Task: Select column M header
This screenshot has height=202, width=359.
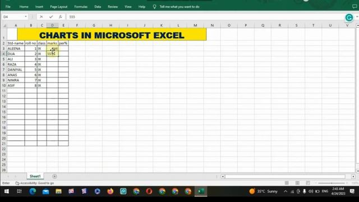Action: click(x=195, y=25)
